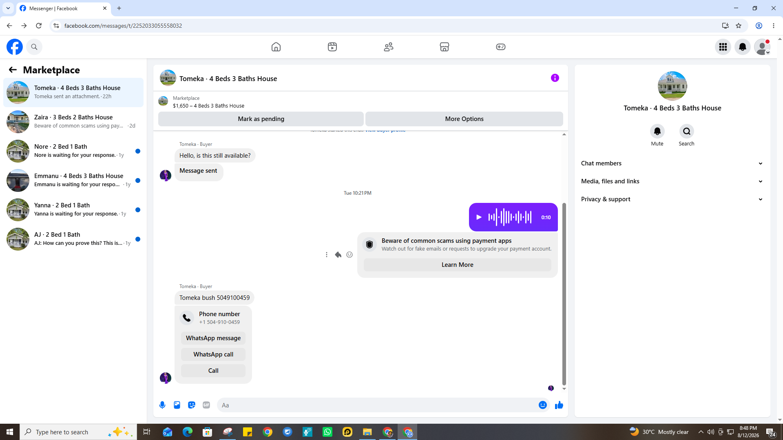Play the voice message

[479, 217]
